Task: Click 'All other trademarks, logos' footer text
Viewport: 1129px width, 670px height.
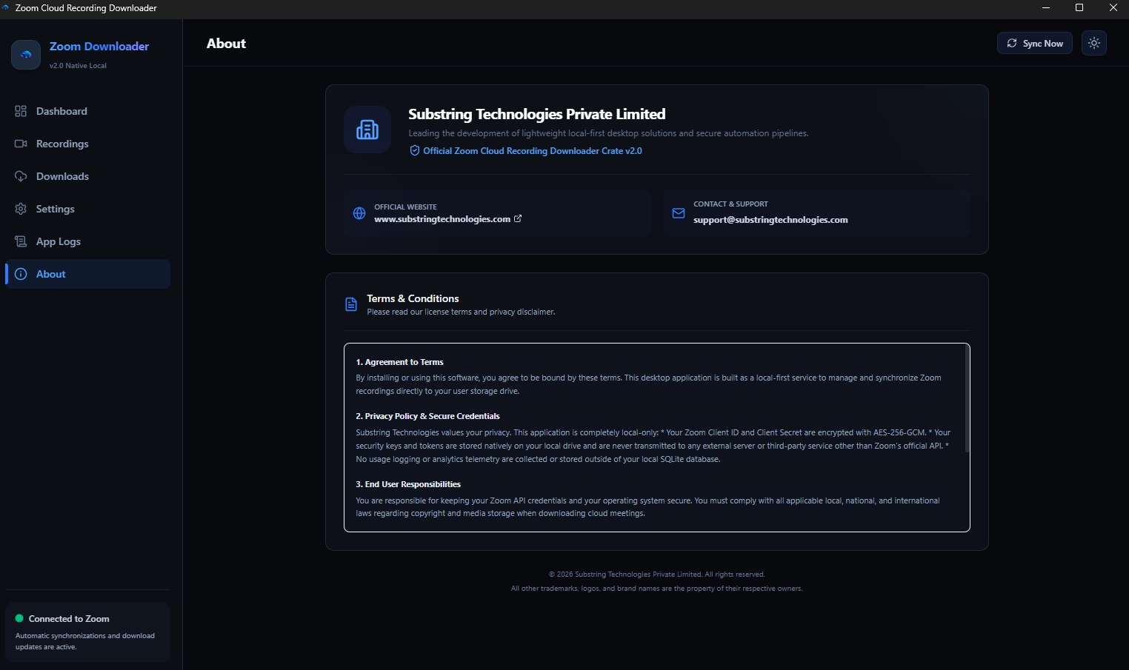Action: (656, 589)
